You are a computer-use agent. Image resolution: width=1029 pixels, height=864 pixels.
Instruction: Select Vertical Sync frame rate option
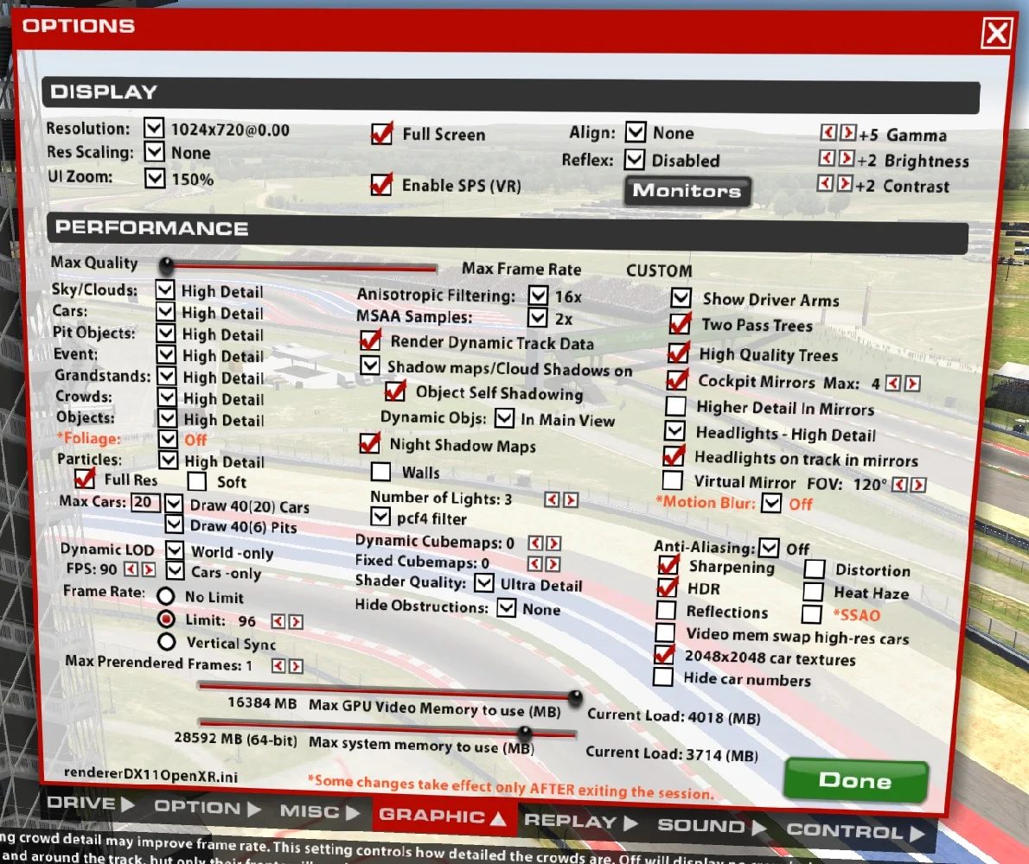pyautogui.click(x=167, y=641)
